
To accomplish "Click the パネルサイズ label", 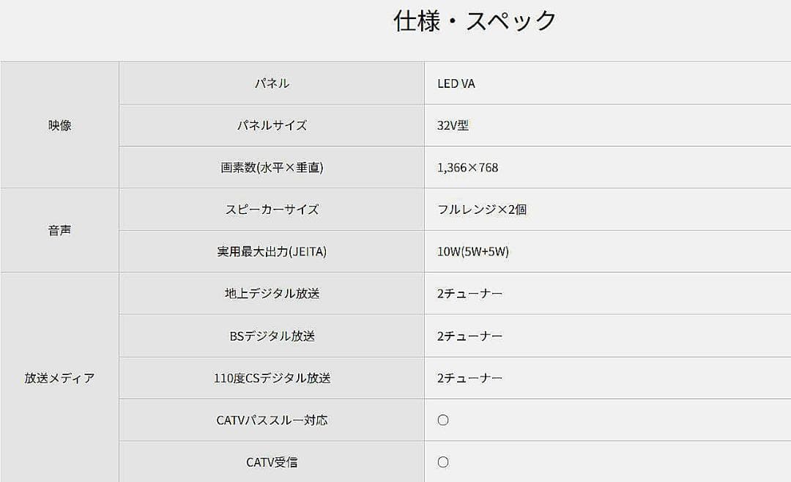I will tap(272, 125).
